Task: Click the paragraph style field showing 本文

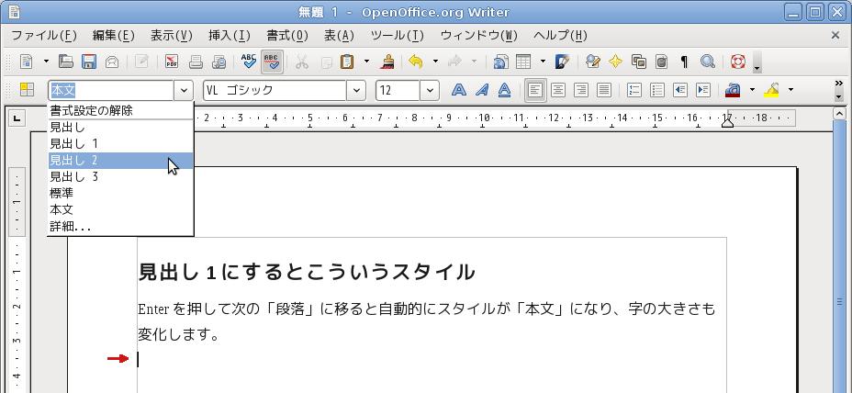Action: pyautogui.click(x=111, y=90)
